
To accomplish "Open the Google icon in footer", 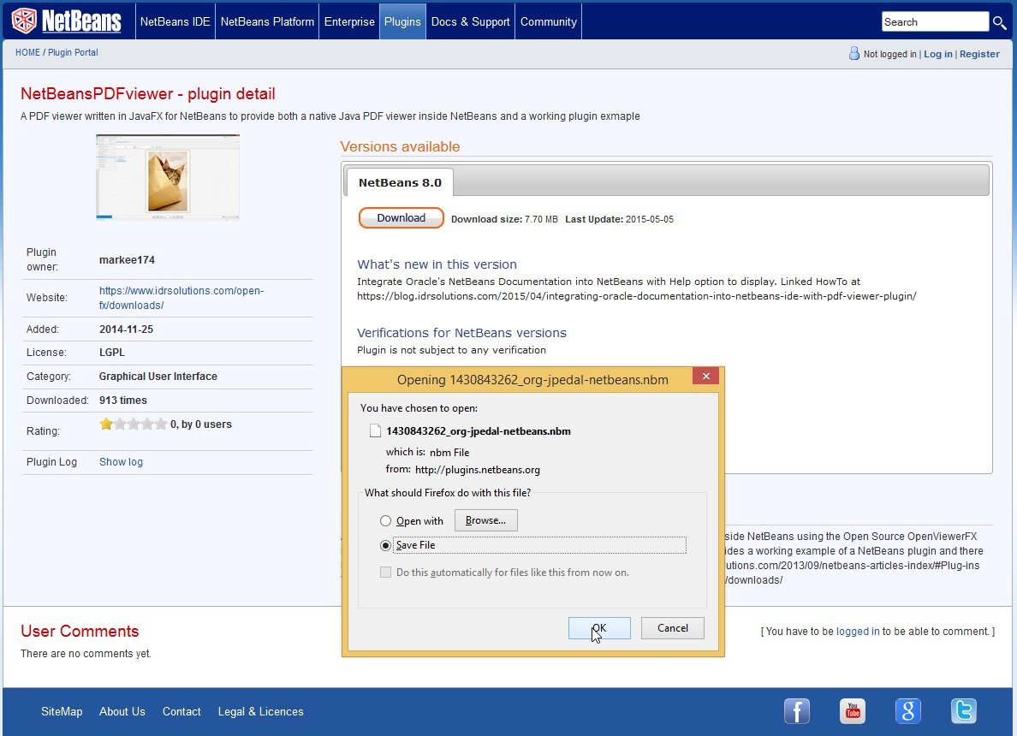I will (x=907, y=711).
